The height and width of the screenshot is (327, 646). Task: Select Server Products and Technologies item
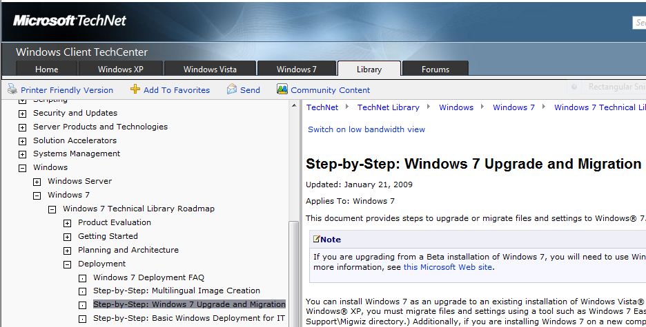(x=101, y=127)
